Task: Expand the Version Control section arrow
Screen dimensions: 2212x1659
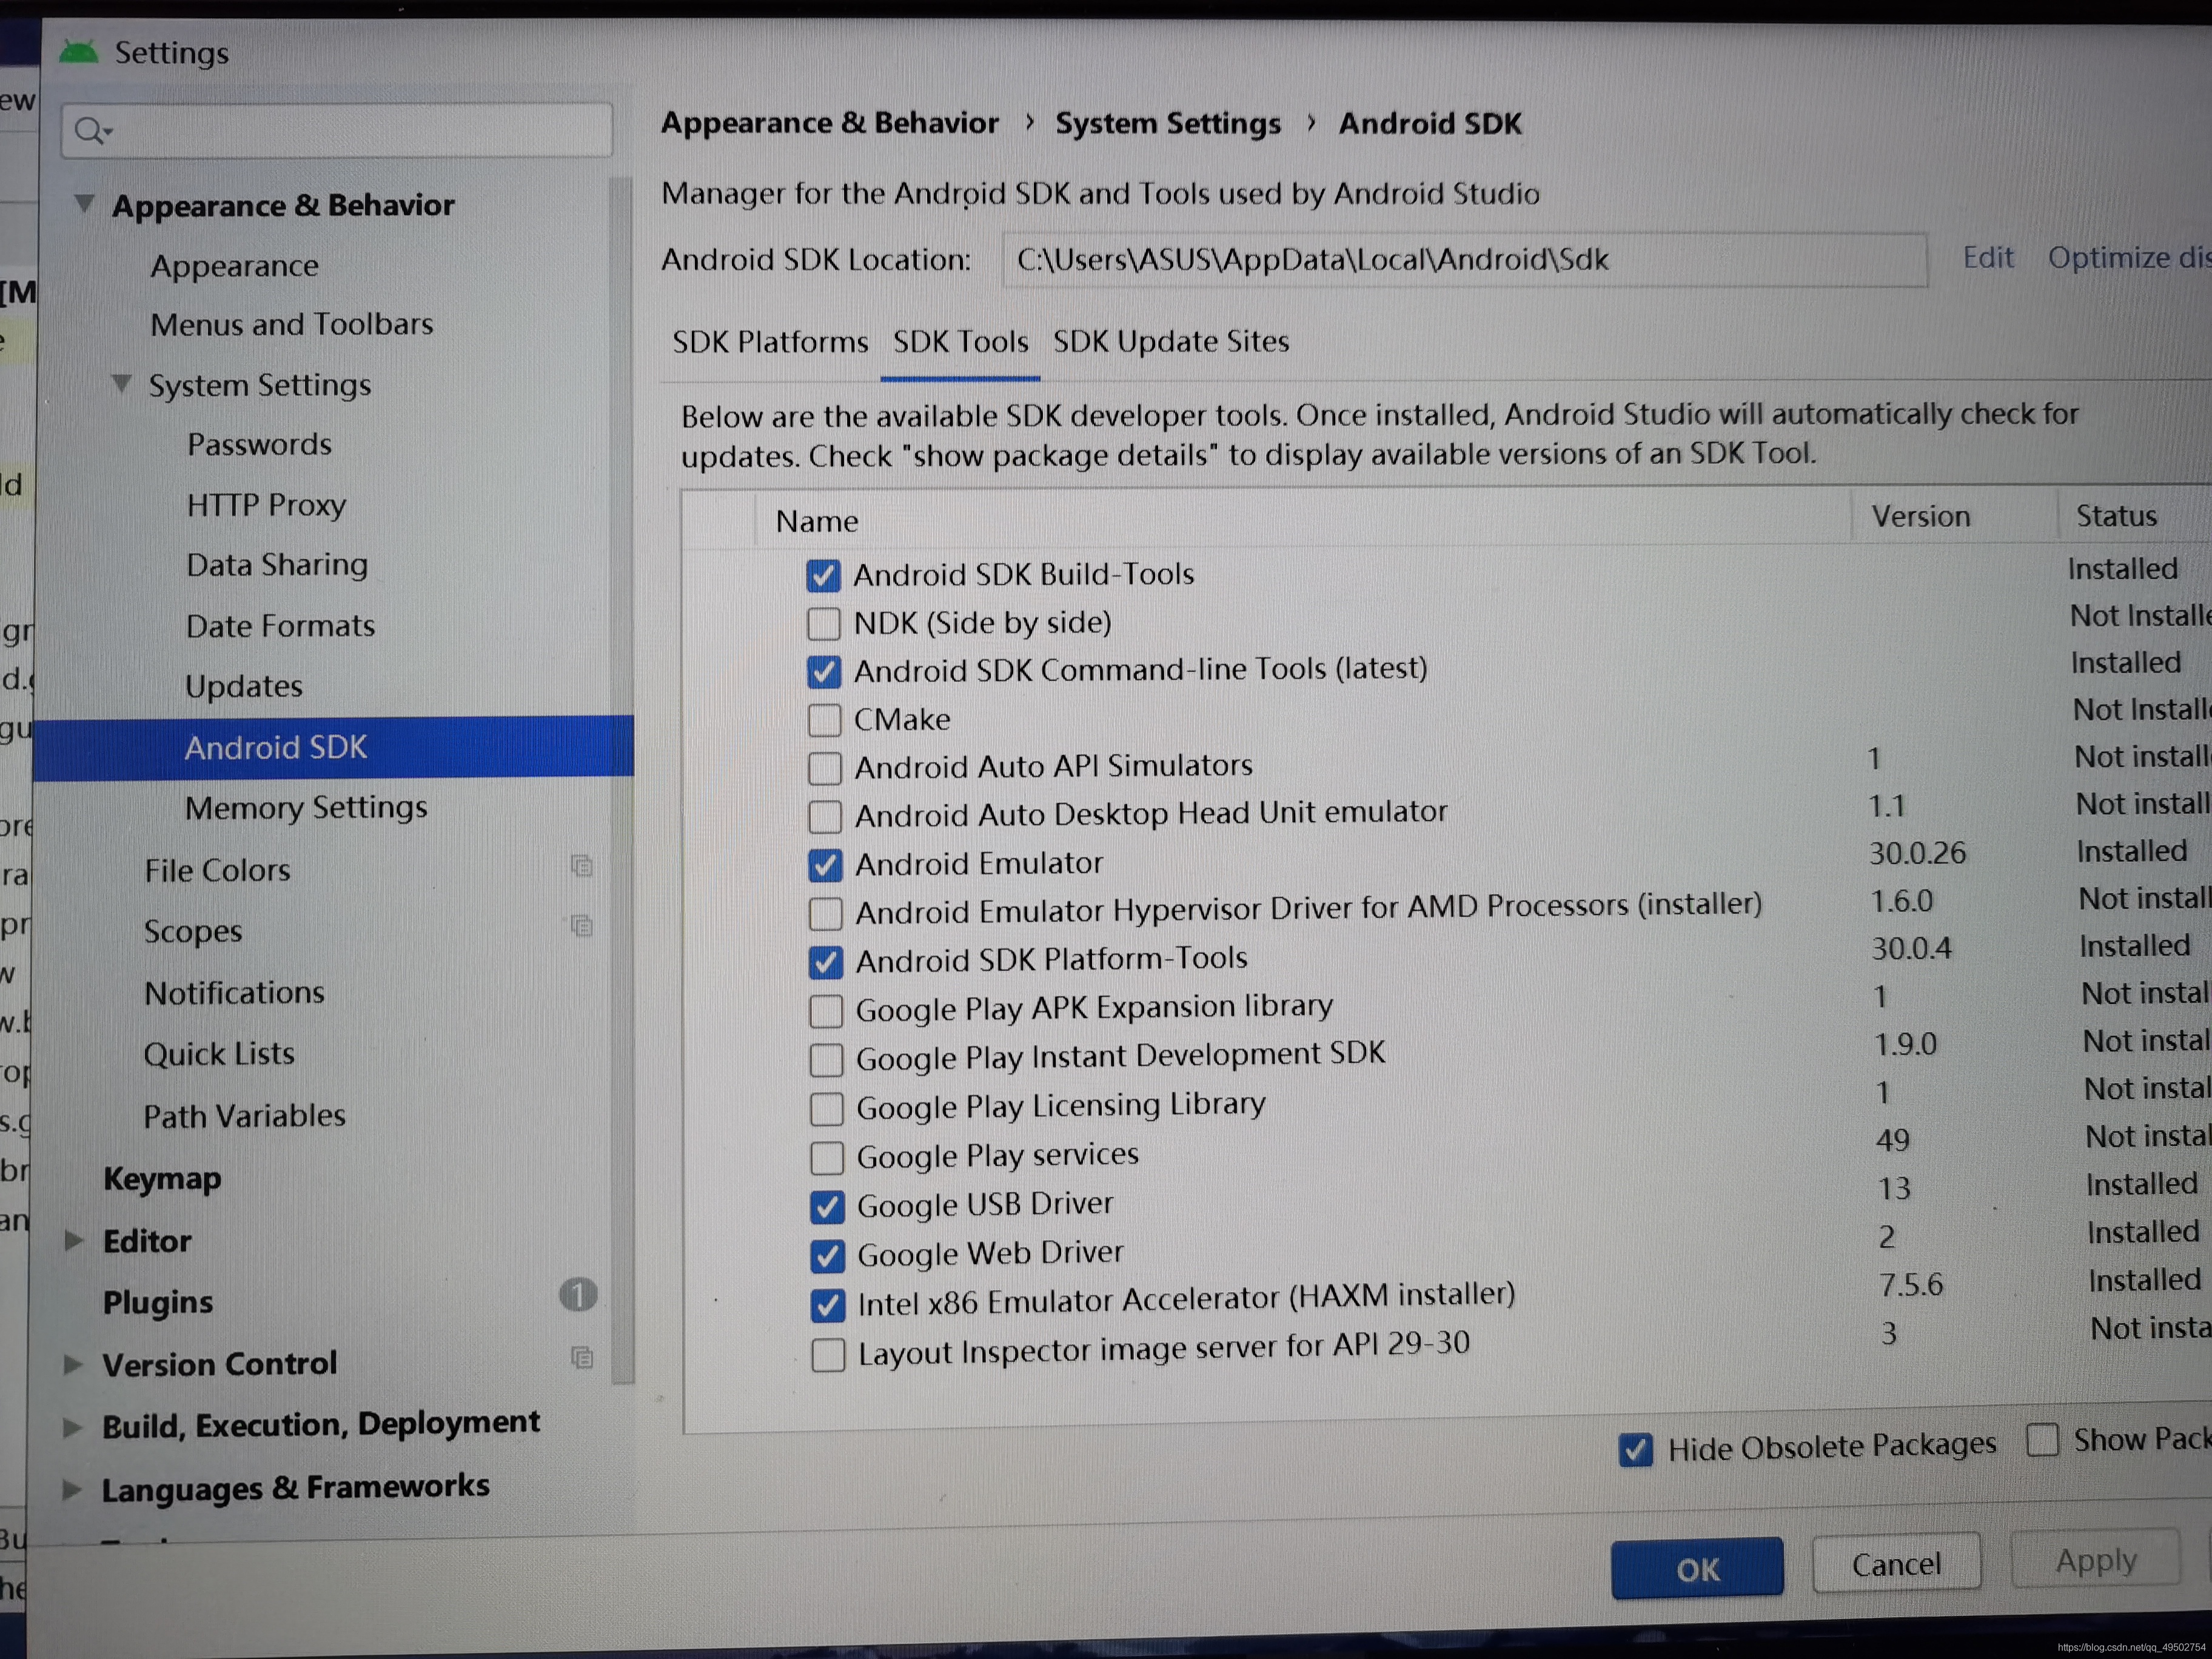Action: pos(73,1364)
